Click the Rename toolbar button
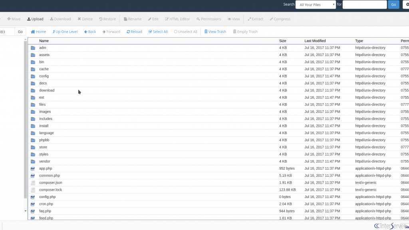 pyautogui.click(x=133, y=19)
